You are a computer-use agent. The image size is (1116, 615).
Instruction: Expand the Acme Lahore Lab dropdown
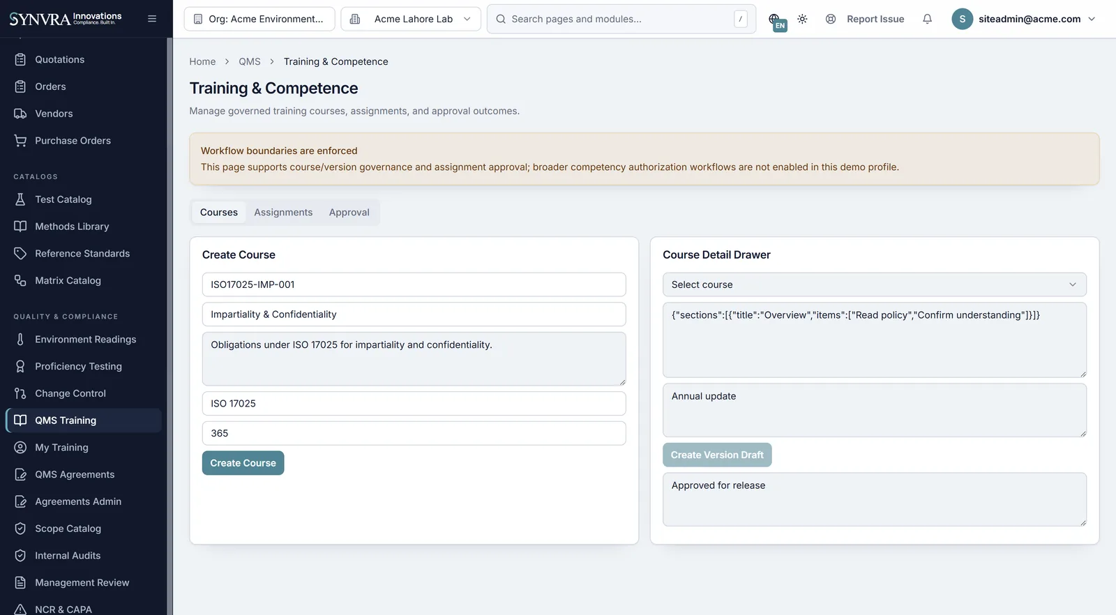point(411,19)
